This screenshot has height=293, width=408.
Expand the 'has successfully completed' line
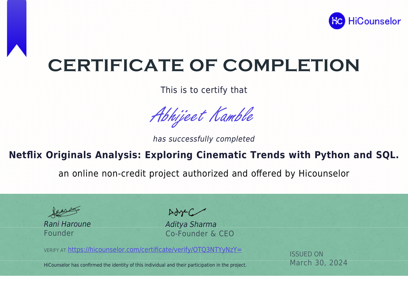coord(204,139)
